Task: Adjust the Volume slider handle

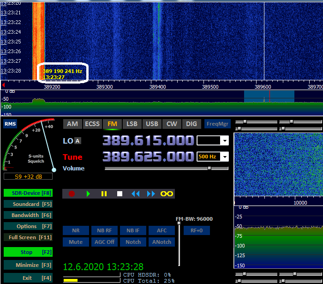Action: coord(209,168)
